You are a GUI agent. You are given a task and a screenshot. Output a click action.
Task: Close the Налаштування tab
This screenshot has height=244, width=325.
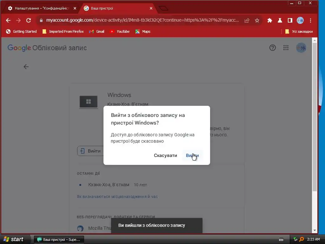point(75,8)
